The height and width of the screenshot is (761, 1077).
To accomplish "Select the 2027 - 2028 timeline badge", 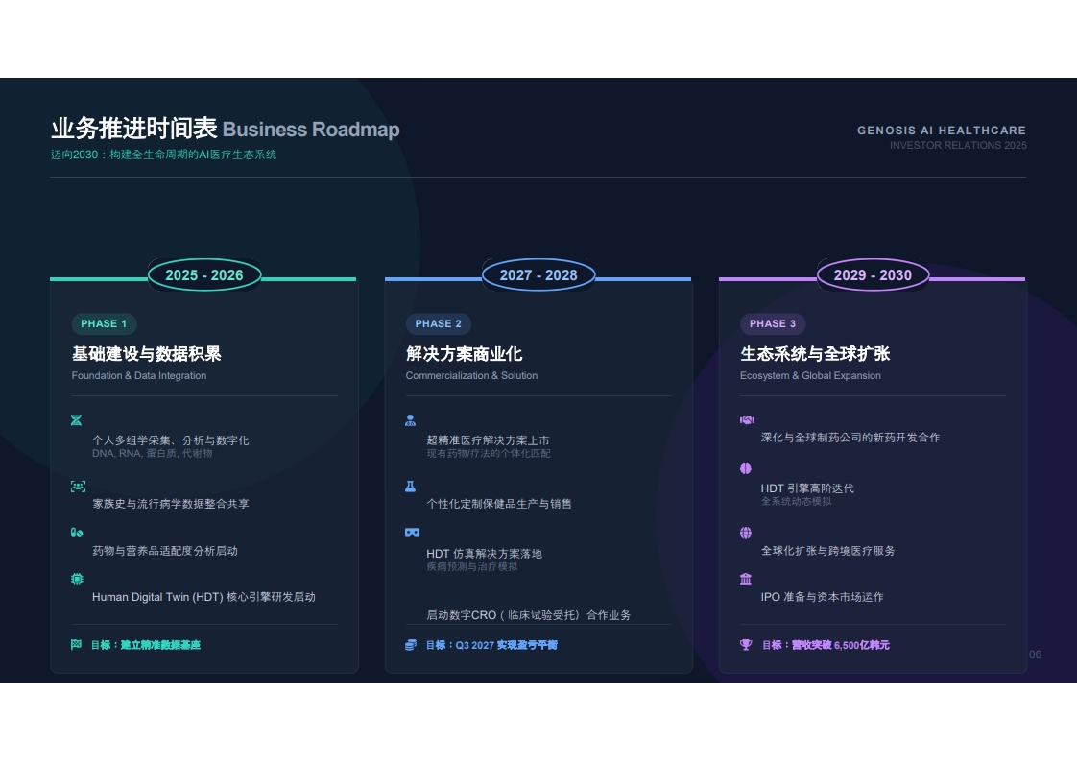I will click(538, 275).
